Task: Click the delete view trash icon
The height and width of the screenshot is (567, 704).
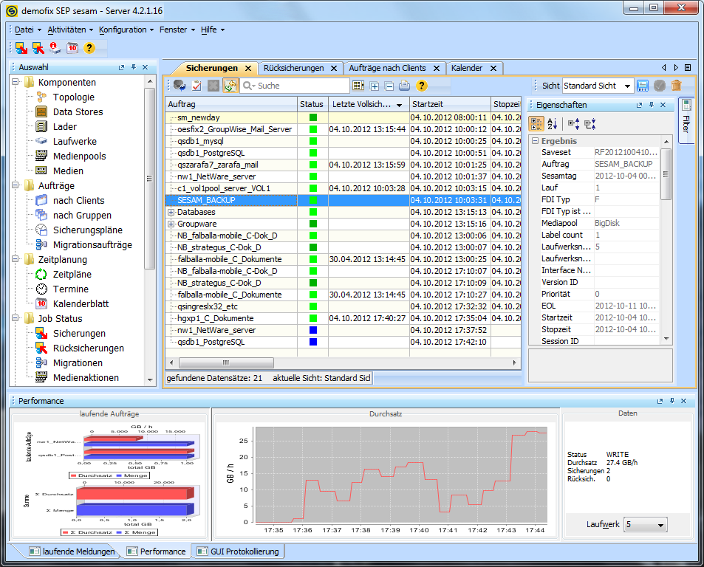Action: 677,86
